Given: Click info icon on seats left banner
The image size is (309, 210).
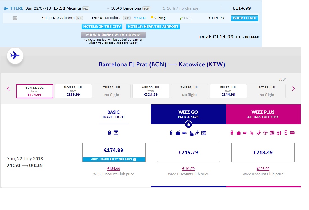Looking at the screenshot, I should (x=135, y=160).
